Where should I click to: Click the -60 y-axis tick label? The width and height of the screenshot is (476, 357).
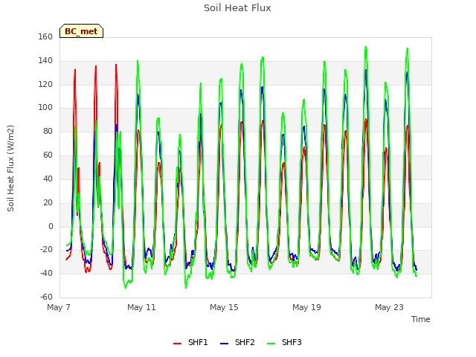tap(46, 297)
